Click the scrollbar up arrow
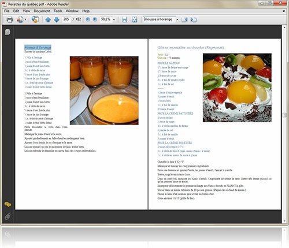 pos(284,28)
